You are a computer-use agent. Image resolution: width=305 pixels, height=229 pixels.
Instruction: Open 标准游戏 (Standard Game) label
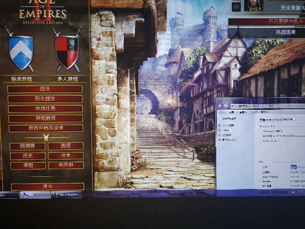click(21, 79)
